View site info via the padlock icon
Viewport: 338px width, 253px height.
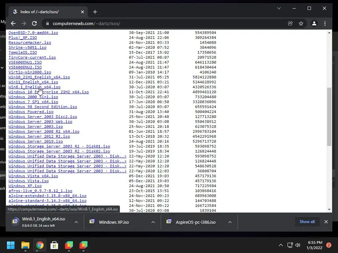click(48, 23)
